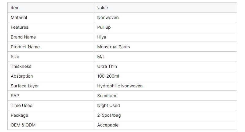
Task: Select the Absorption row label
Action: click(x=22, y=76)
